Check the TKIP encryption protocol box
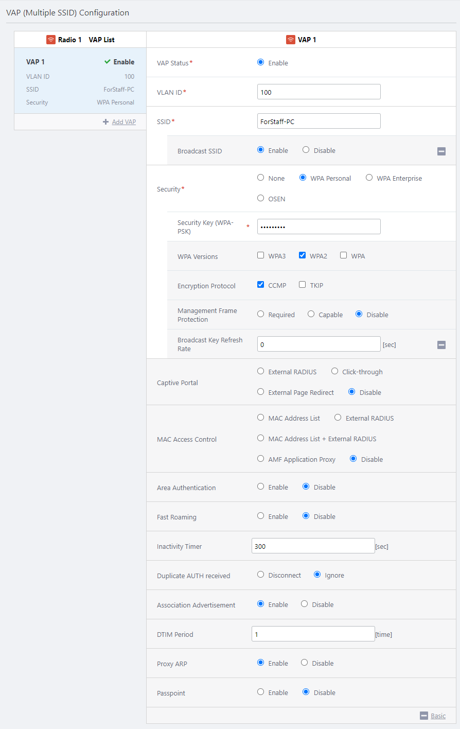This screenshot has height=729, width=460. 303,285
